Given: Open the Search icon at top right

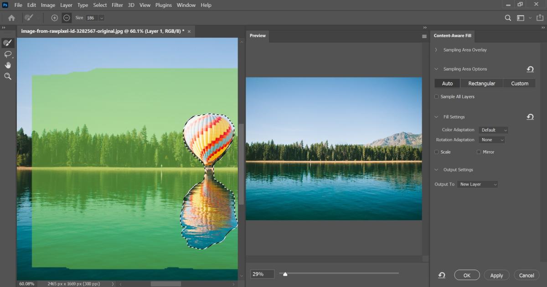Looking at the screenshot, I should [x=508, y=18].
